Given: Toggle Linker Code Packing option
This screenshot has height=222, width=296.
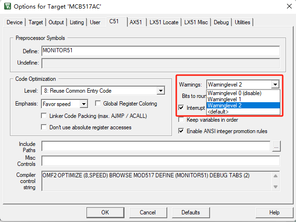Looking at the screenshot, I should point(45,116).
